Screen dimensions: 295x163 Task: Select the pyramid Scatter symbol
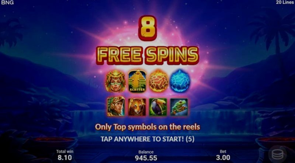coord(137,81)
